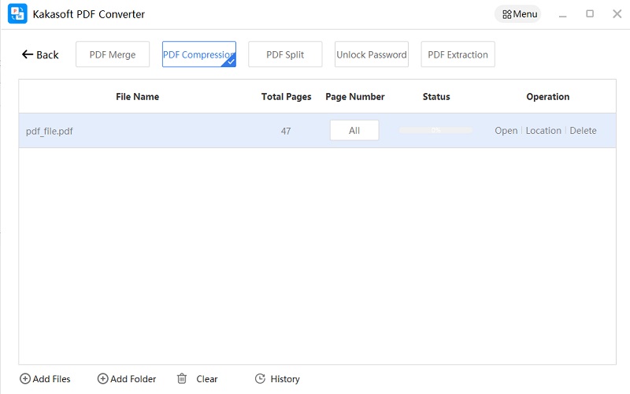The image size is (630, 394).
Task: Select the pdf_file.pdf file name
Action: tap(50, 132)
